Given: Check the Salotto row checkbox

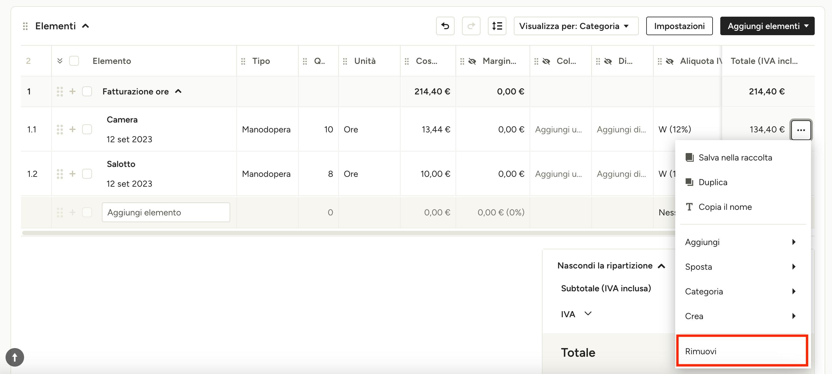Looking at the screenshot, I should [x=87, y=174].
